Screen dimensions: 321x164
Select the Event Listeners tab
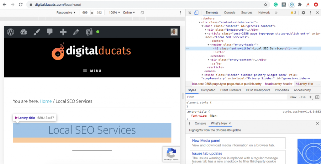click(x=231, y=90)
